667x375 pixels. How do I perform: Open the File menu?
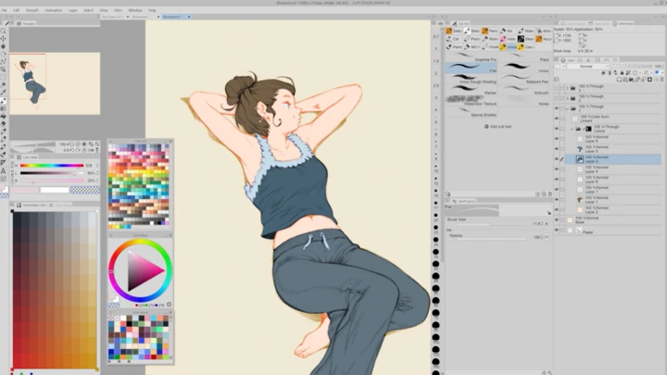[x=4, y=10]
